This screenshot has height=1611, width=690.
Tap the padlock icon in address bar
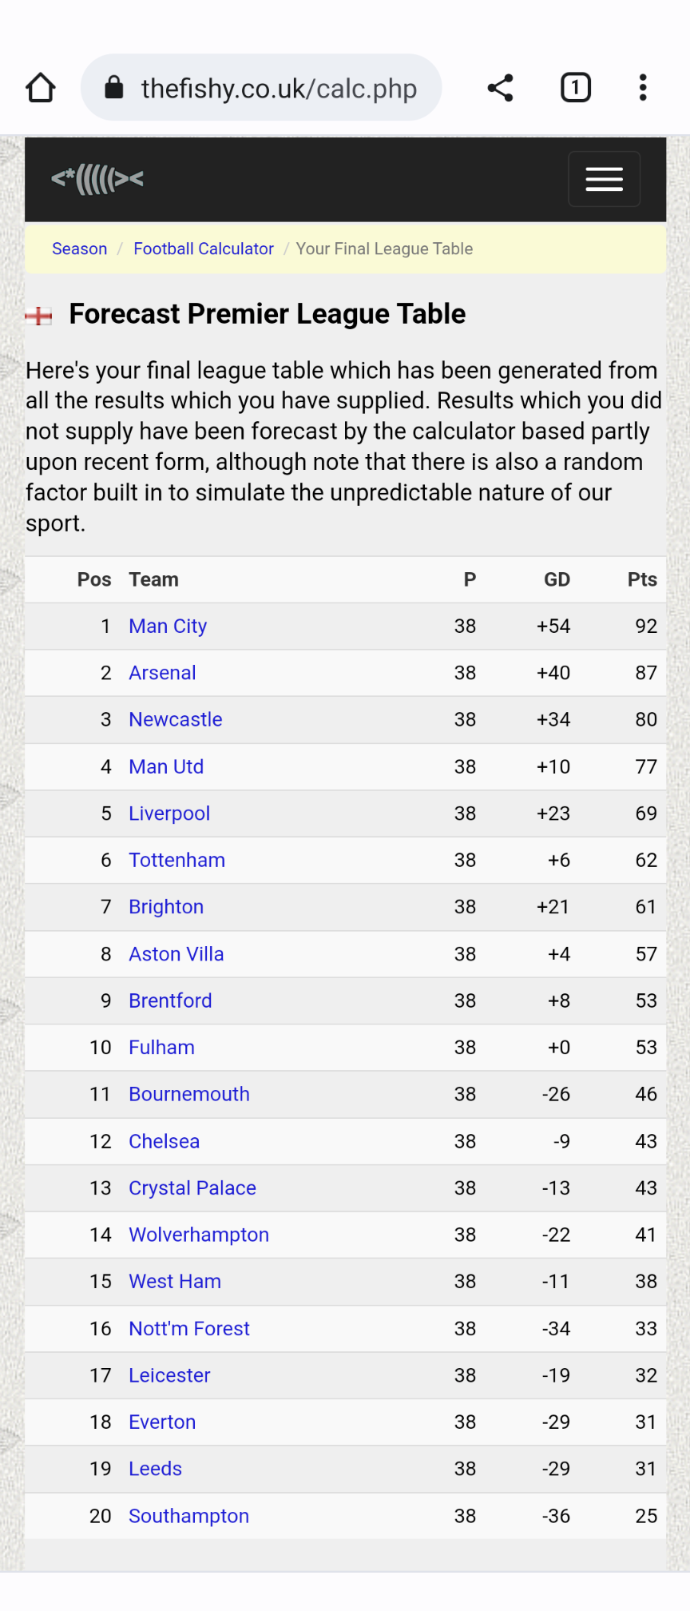[x=115, y=88]
